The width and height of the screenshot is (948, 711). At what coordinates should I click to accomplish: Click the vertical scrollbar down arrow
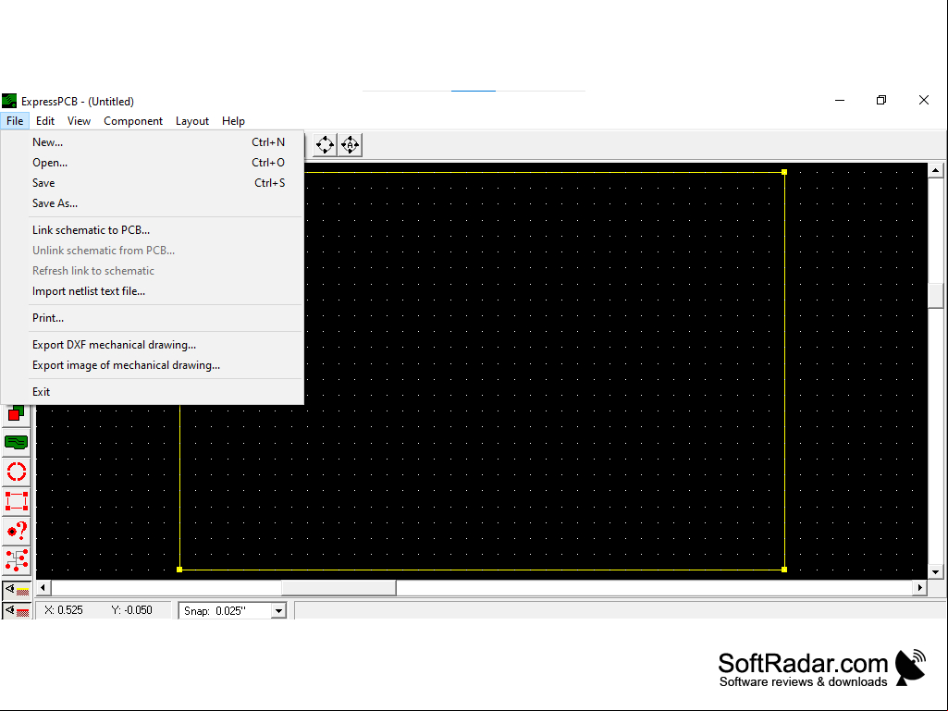click(935, 572)
